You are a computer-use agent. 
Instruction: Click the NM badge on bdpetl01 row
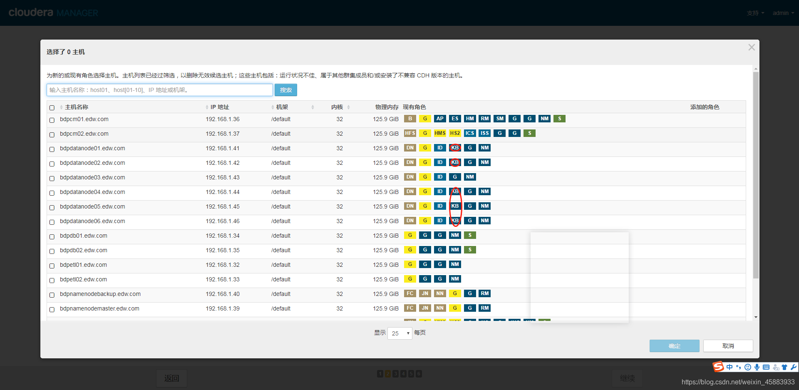(x=455, y=264)
